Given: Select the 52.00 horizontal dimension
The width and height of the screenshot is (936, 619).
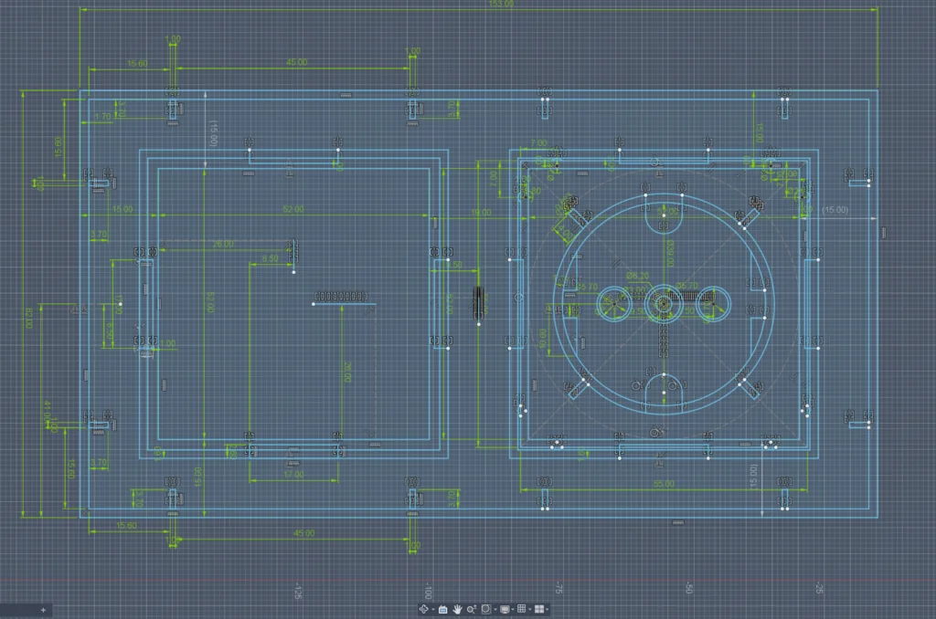Looking at the screenshot, I should pos(293,210).
